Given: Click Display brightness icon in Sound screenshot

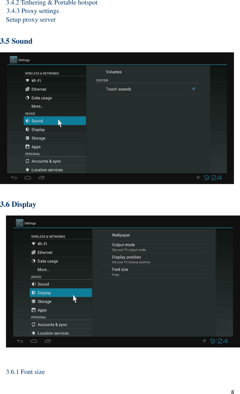Looking at the screenshot, I should click(27, 129).
